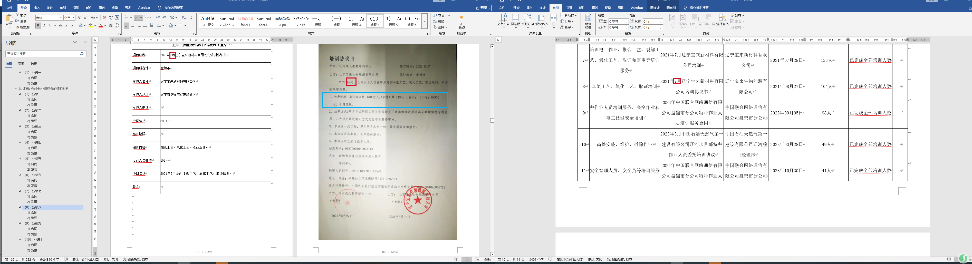972x264 pixels.
Task: Apply the 标题 1 heading style
Action: pos(319,21)
